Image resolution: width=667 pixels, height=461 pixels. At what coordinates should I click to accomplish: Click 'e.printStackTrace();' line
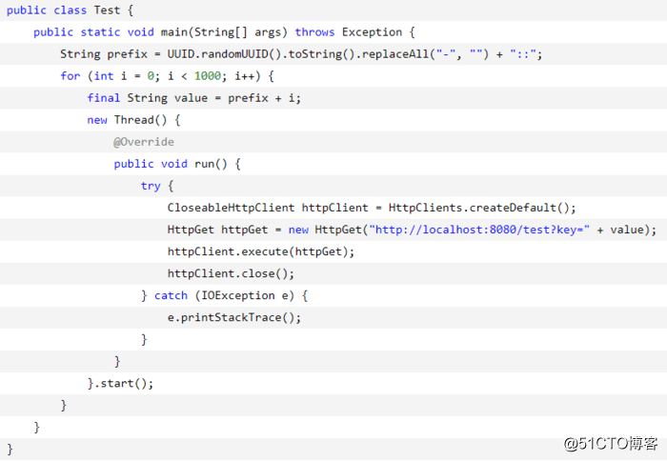(x=234, y=318)
